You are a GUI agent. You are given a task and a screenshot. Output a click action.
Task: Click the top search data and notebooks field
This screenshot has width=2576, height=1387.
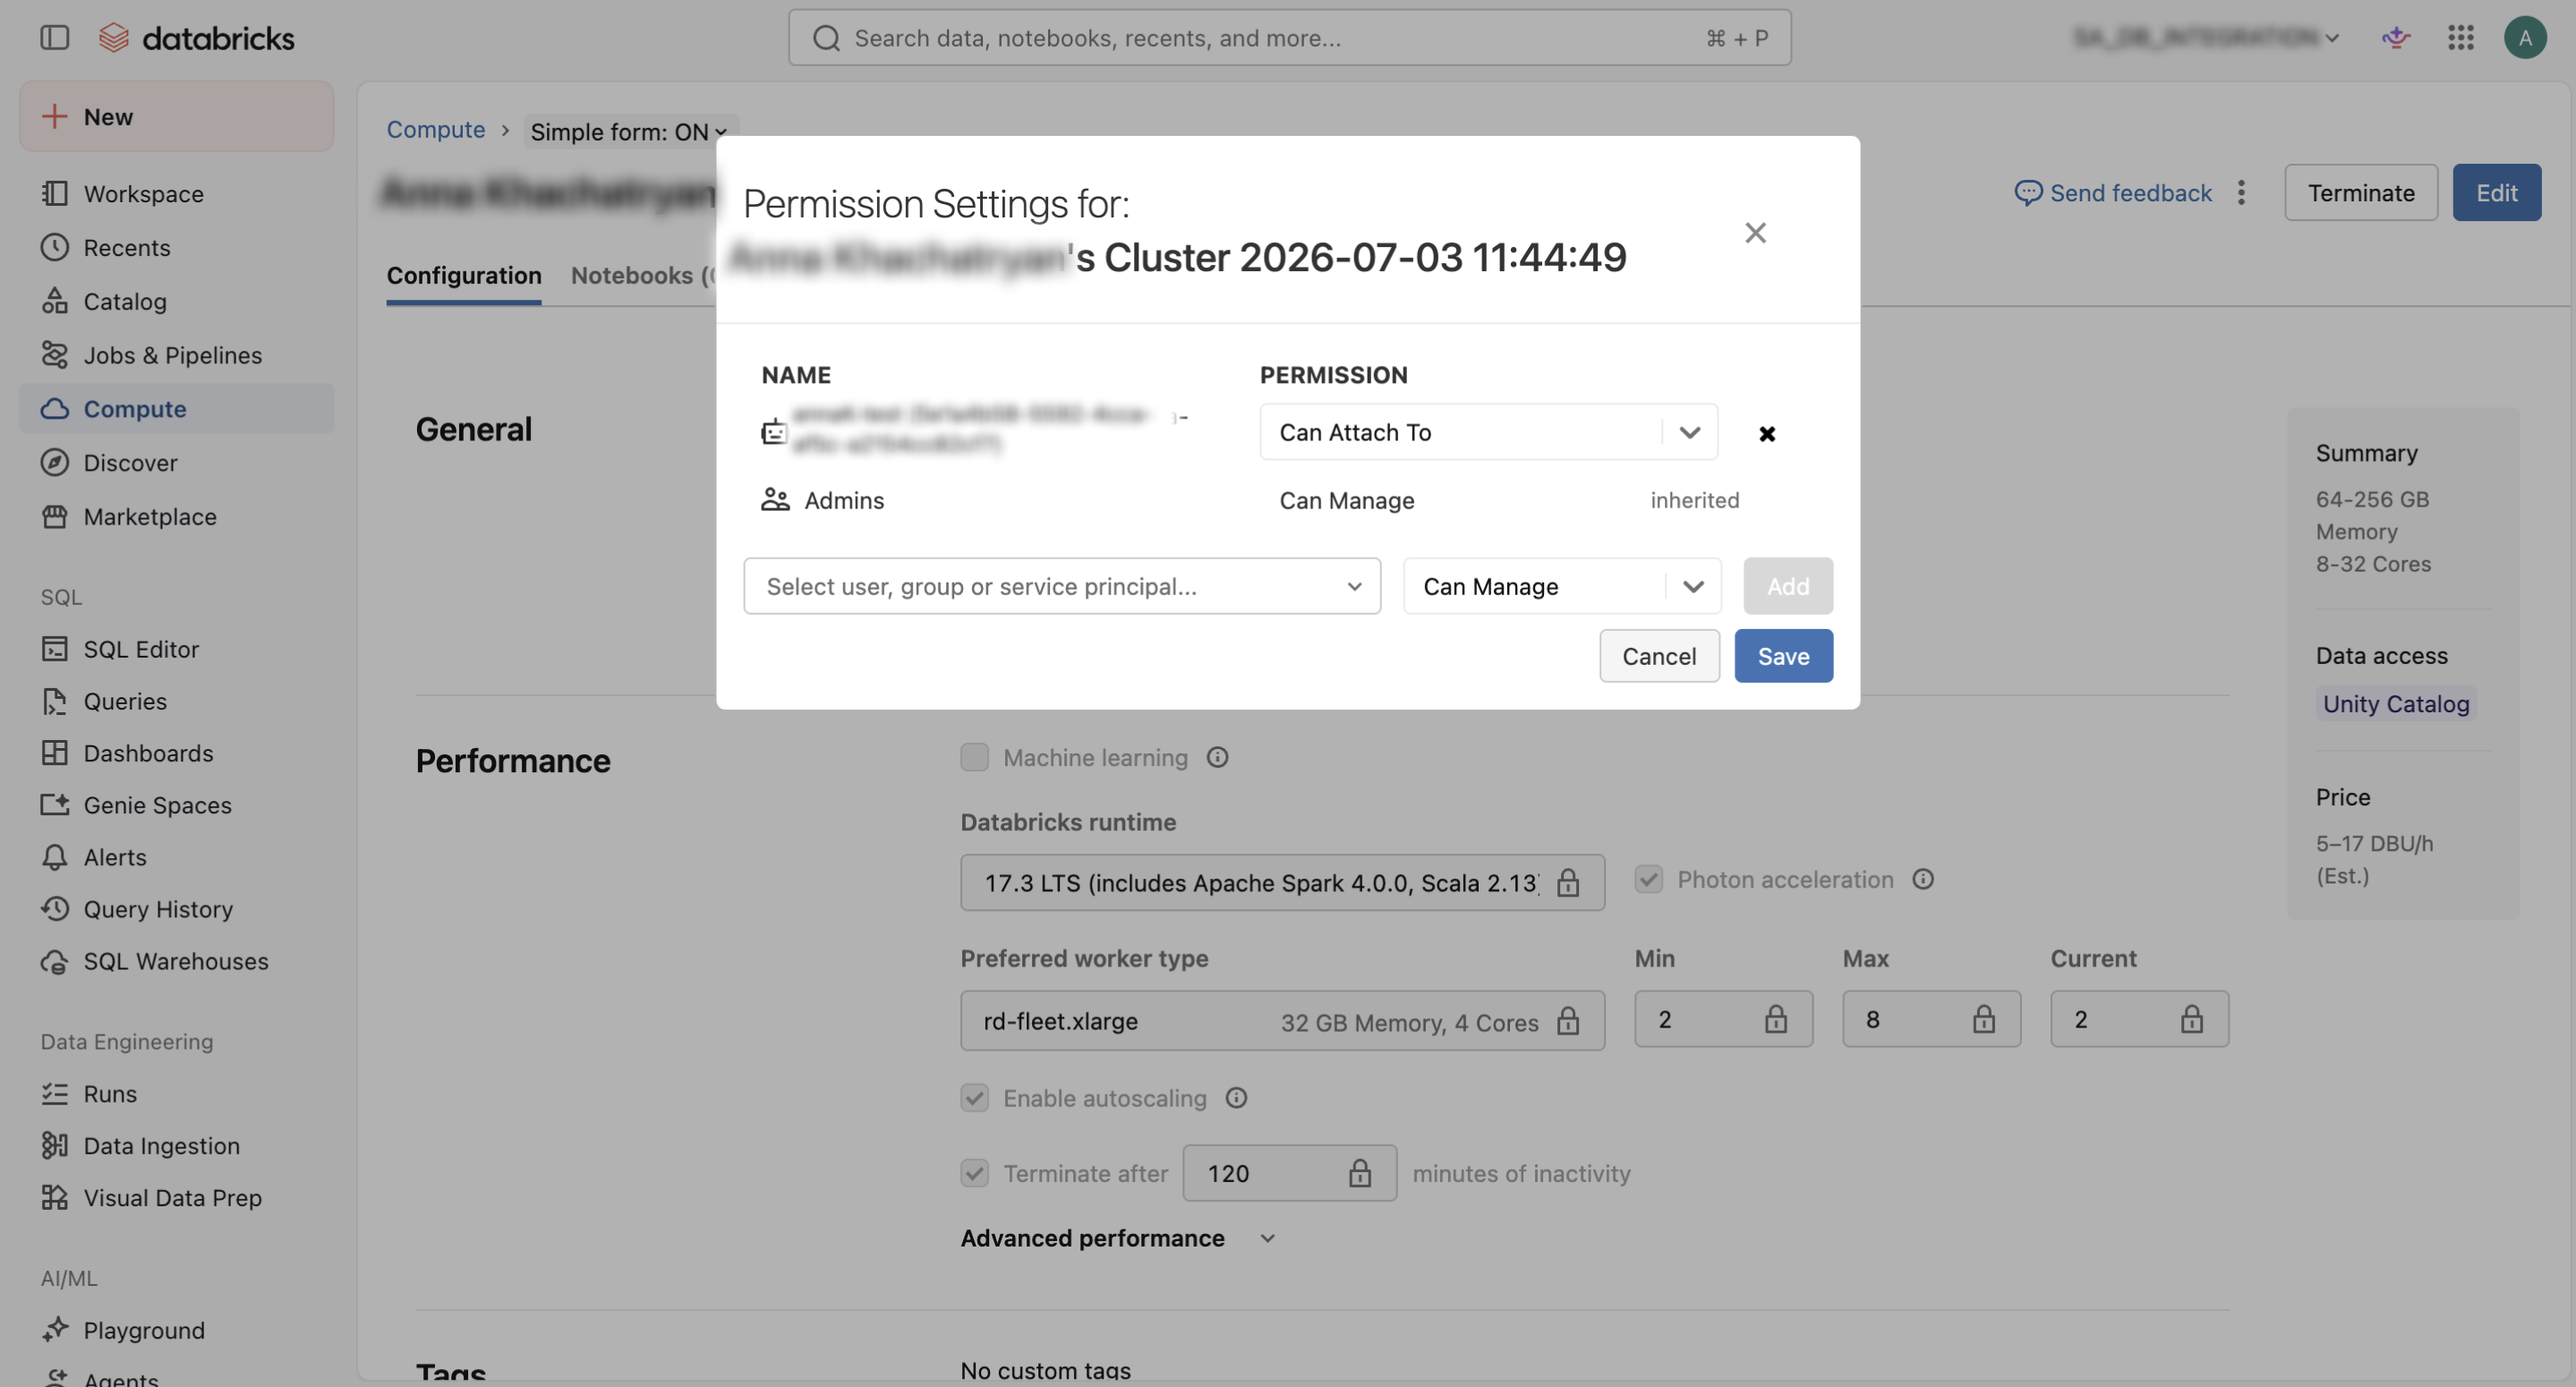coord(1289,38)
